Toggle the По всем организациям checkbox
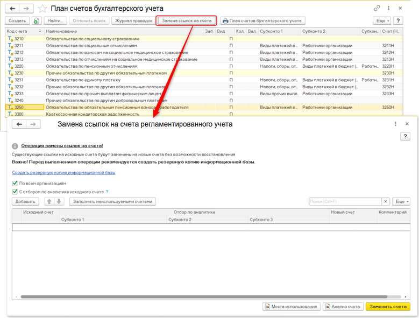Viewport: 419px width, 318px height. point(15,183)
